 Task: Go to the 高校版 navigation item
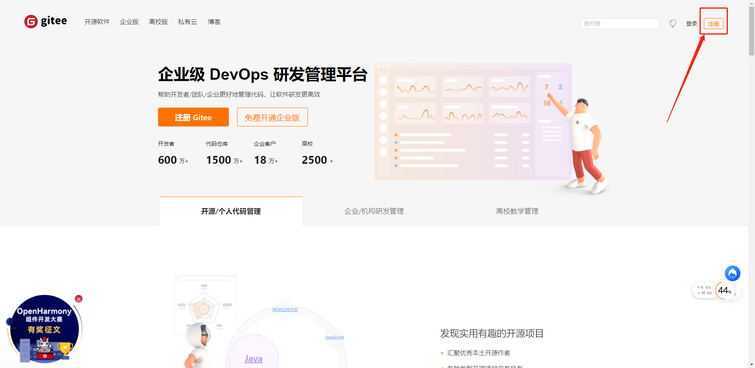pyautogui.click(x=158, y=22)
